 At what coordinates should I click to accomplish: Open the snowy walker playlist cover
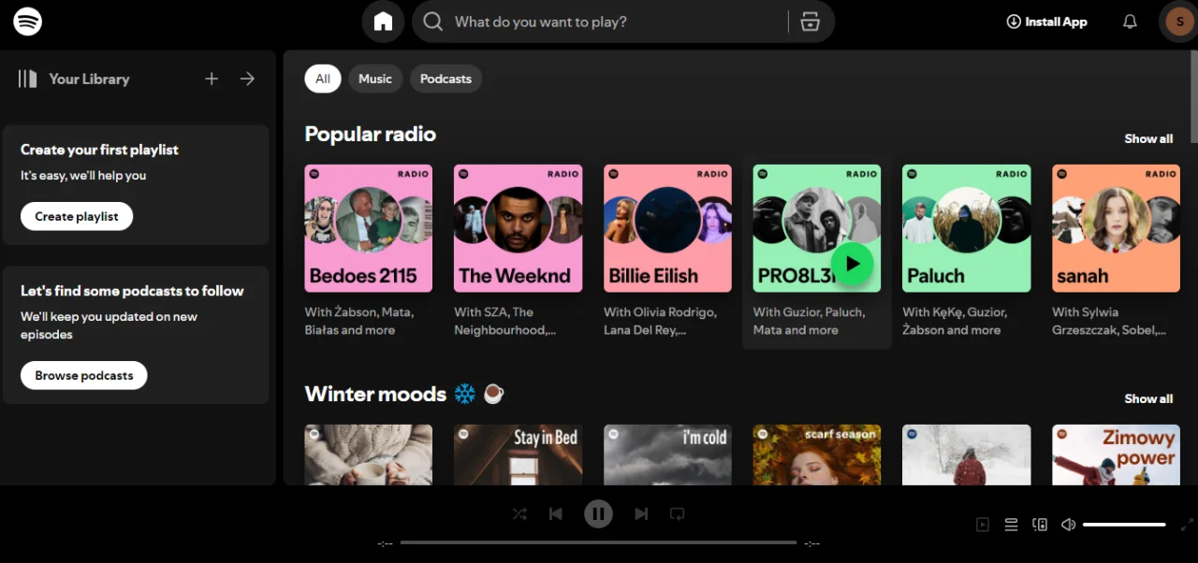(x=966, y=455)
